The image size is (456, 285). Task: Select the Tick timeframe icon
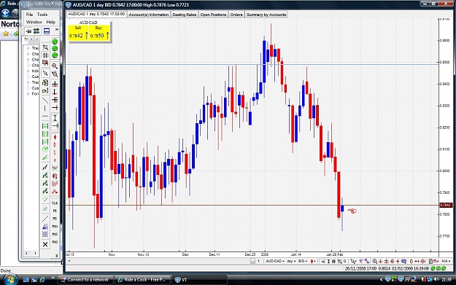(x=55, y=203)
